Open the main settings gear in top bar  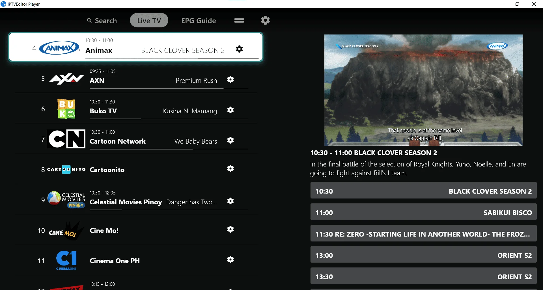(x=265, y=20)
